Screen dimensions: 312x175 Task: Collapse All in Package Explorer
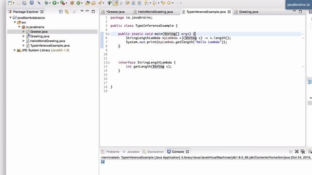pyautogui.click(x=61, y=12)
